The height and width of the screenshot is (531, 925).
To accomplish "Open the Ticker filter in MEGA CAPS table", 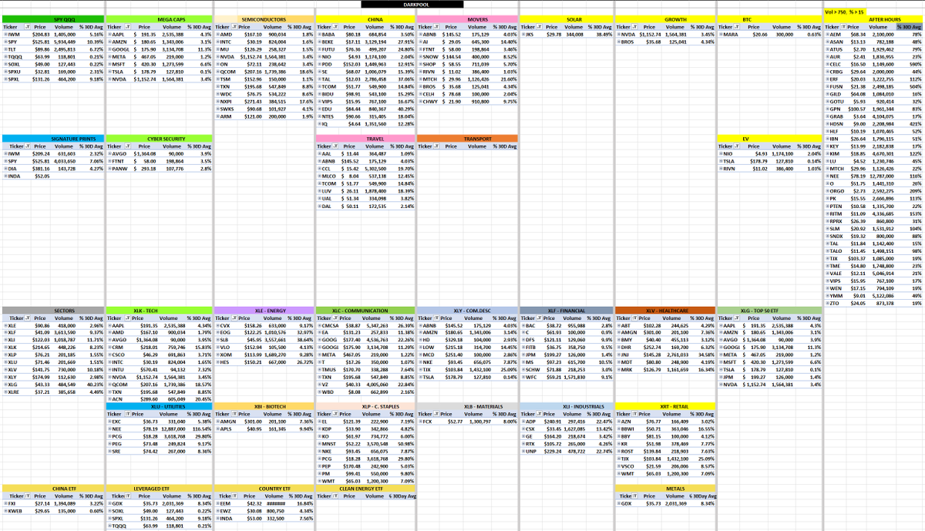I will tap(126, 27).
